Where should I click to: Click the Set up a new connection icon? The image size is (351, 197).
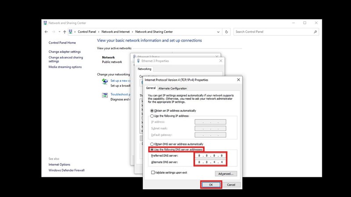coord(105,82)
